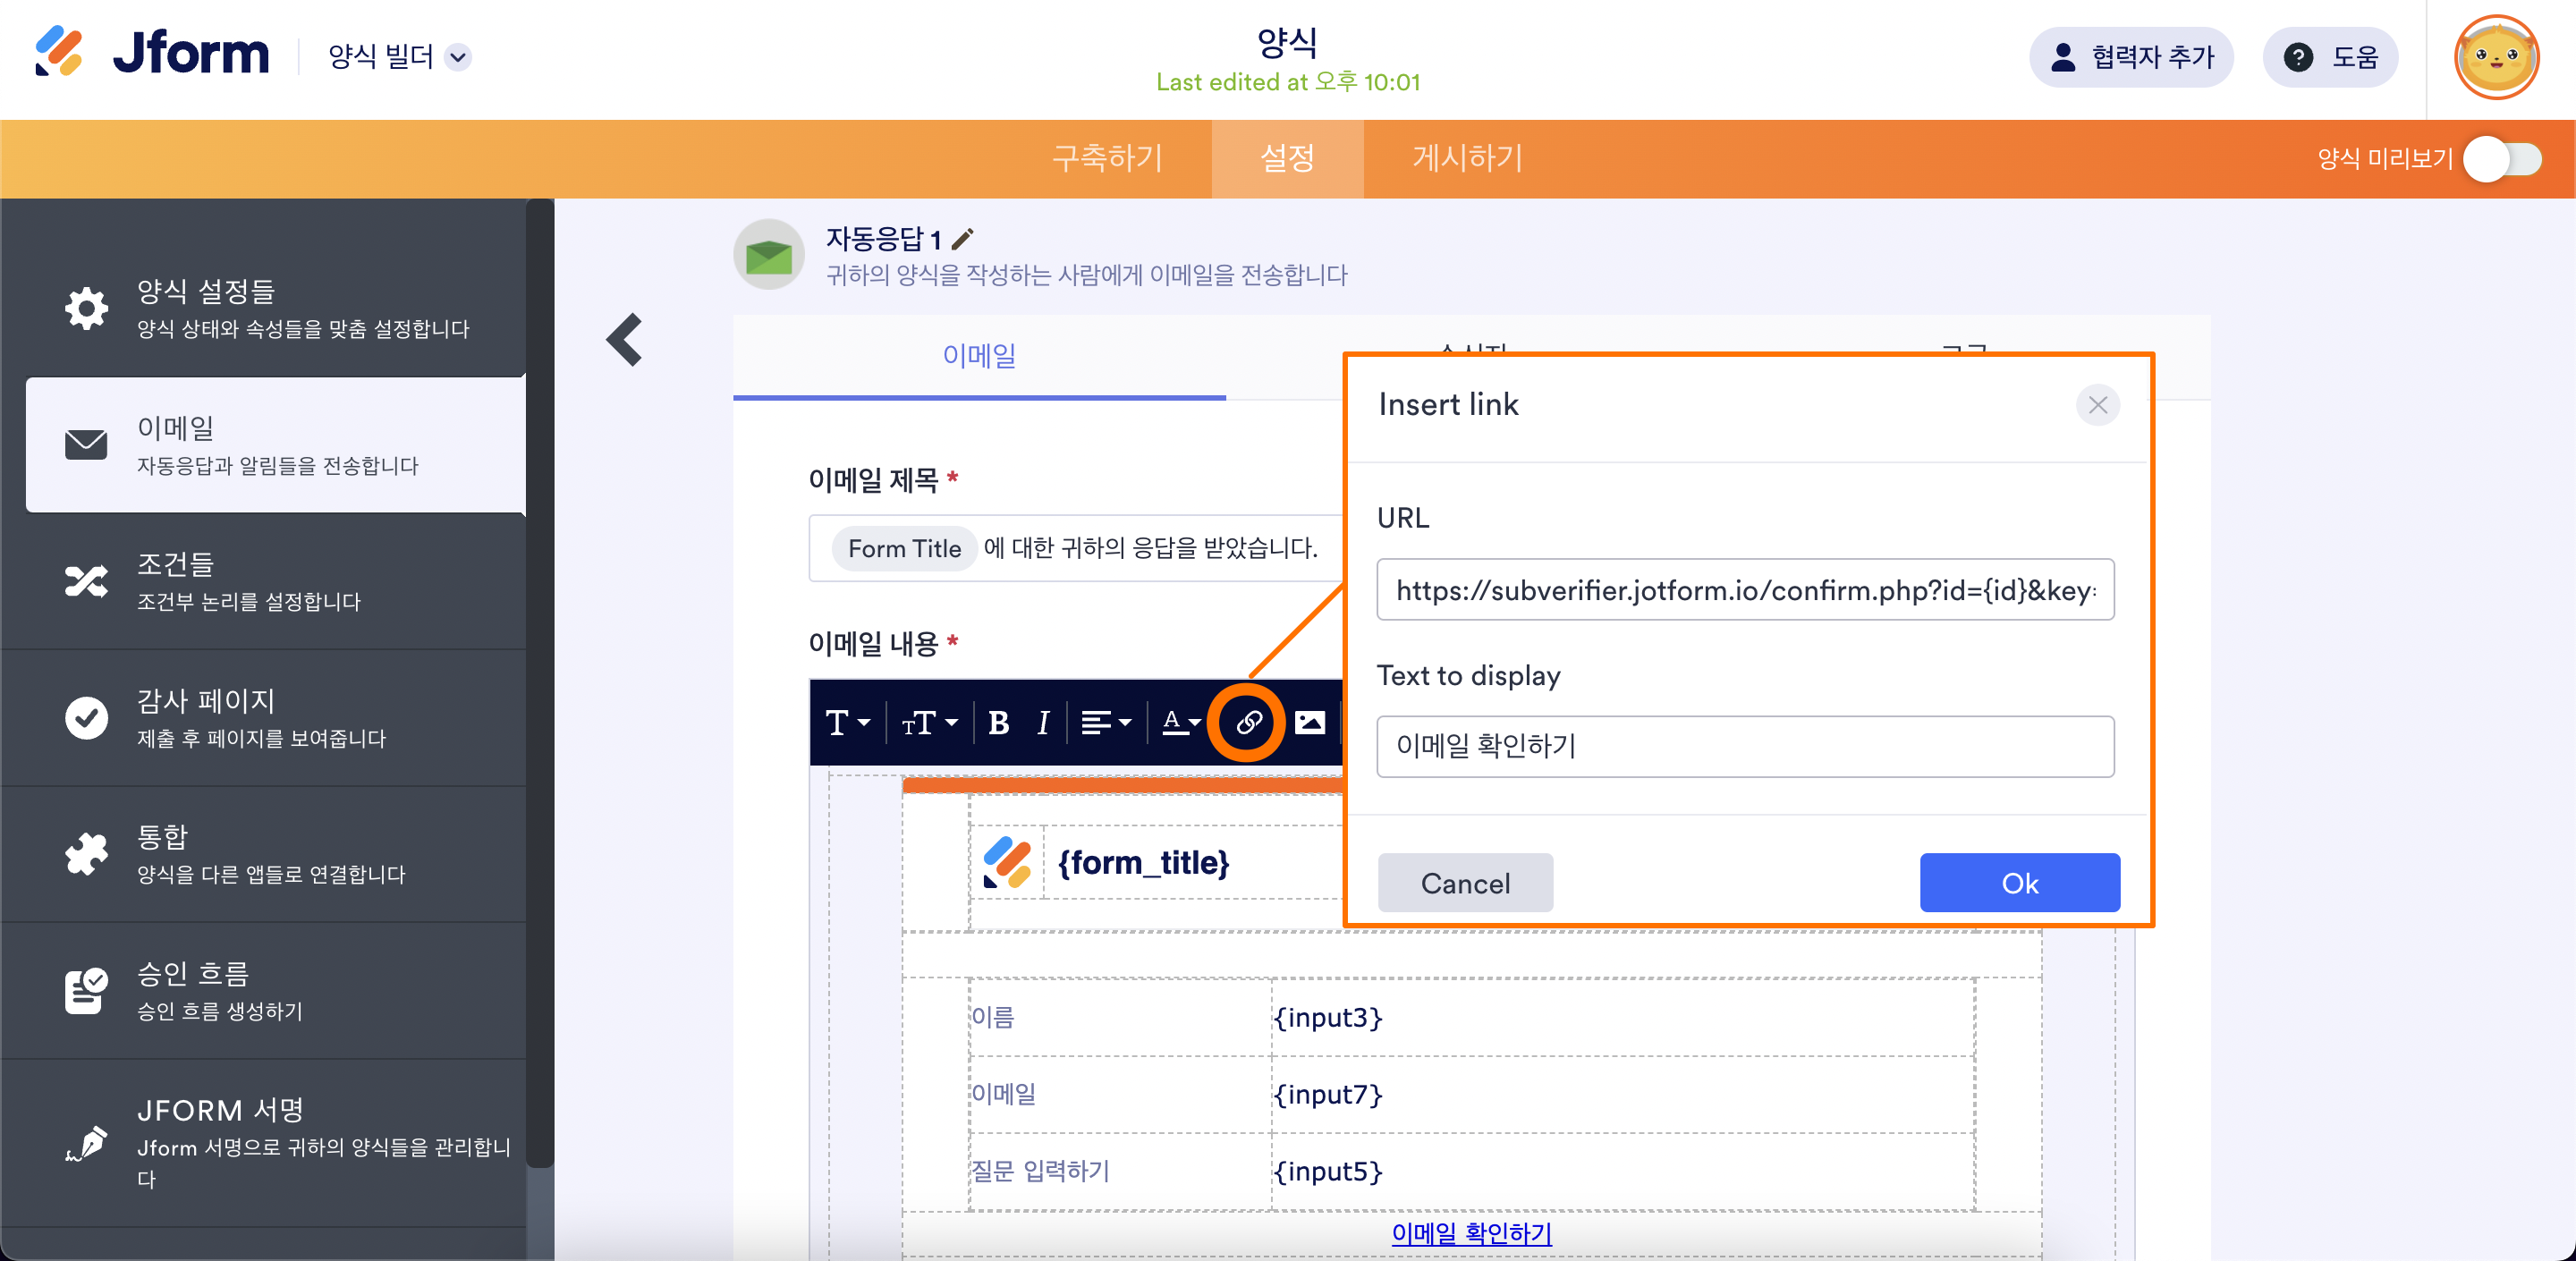Click the back arrow left of autoresponder panel
The width and height of the screenshot is (2576, 1261).
[x=625, y=340]
